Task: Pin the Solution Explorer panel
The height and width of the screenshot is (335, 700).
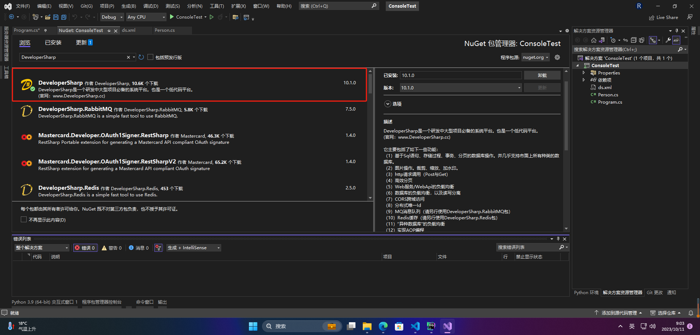Action: 677,31
